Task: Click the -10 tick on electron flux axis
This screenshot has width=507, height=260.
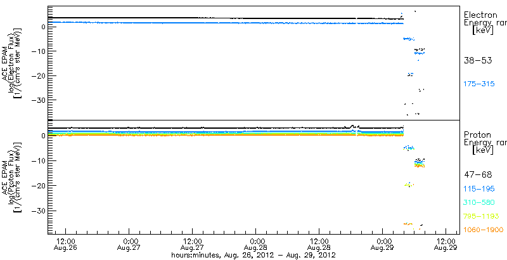Action: pyautogui.click(x=38, y=51)
